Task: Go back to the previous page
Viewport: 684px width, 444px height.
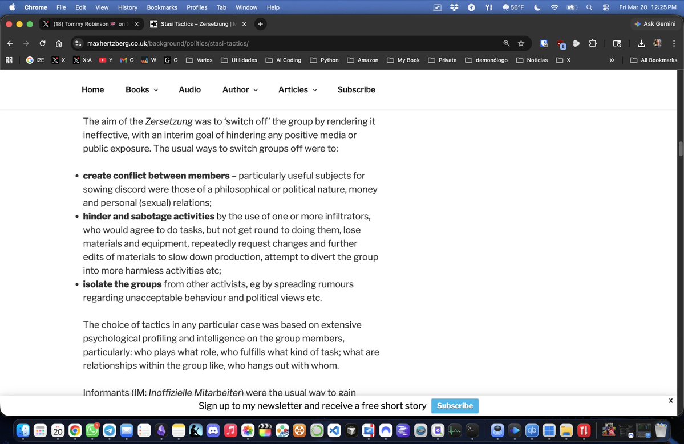Action: (x=10, y=43)
